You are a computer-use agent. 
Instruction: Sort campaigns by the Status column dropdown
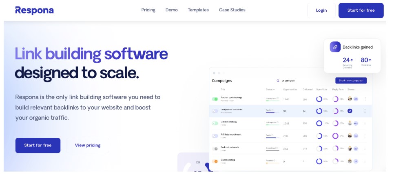(x=270, y=90)
